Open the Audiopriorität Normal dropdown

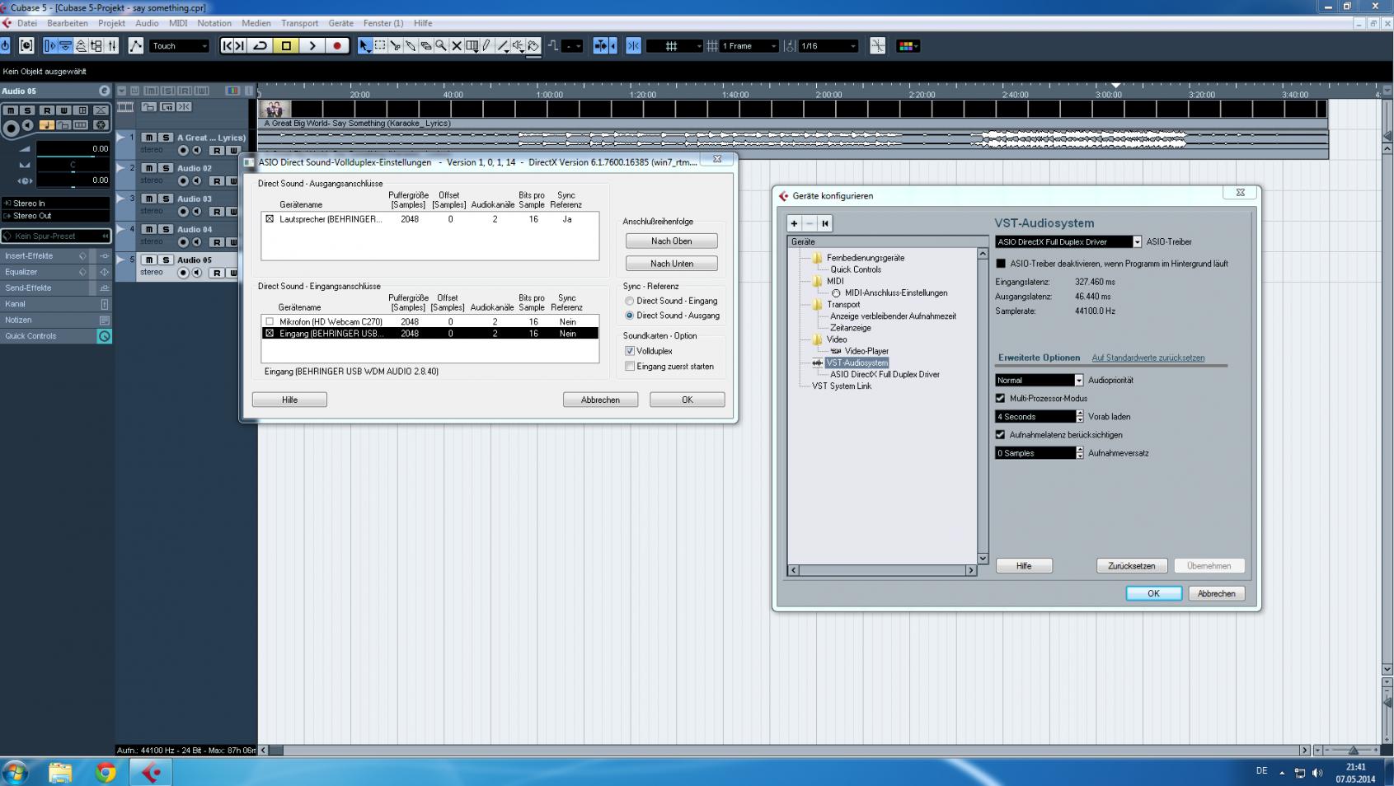point(1078,381)
